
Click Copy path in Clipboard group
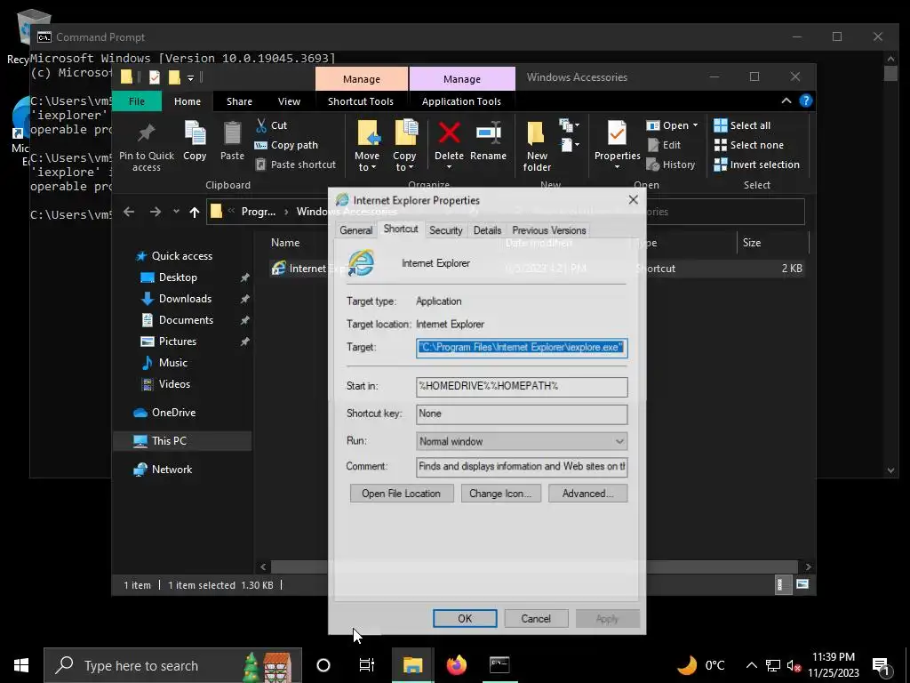(287, 145)
